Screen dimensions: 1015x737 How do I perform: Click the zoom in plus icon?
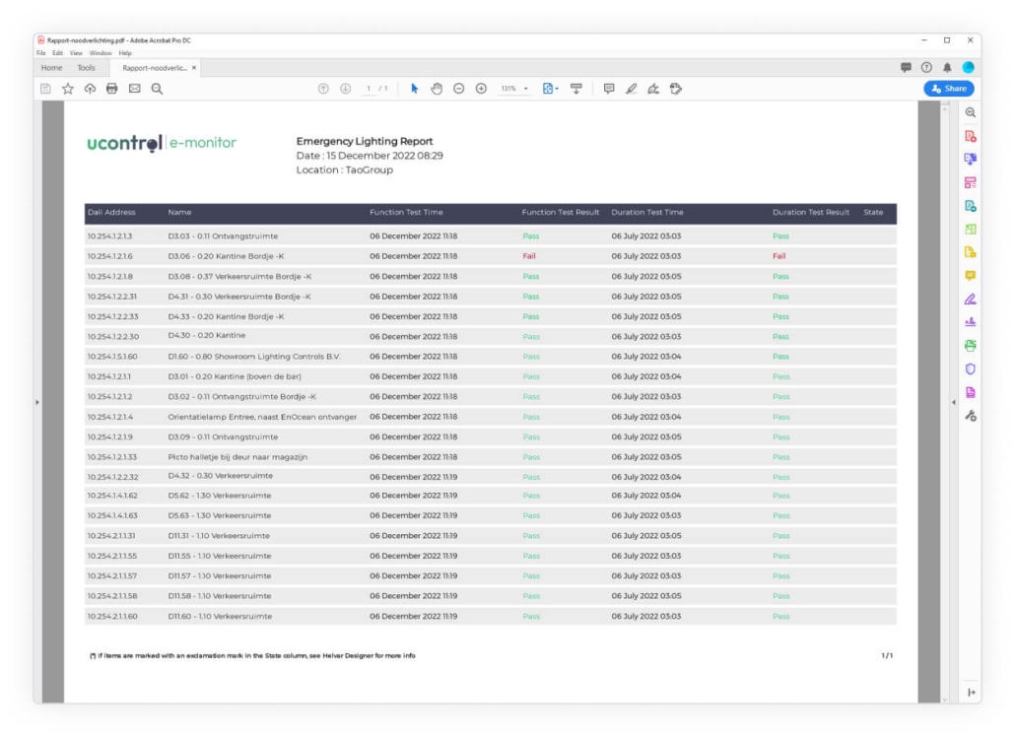pyautogui.click(x=481, y=89)
